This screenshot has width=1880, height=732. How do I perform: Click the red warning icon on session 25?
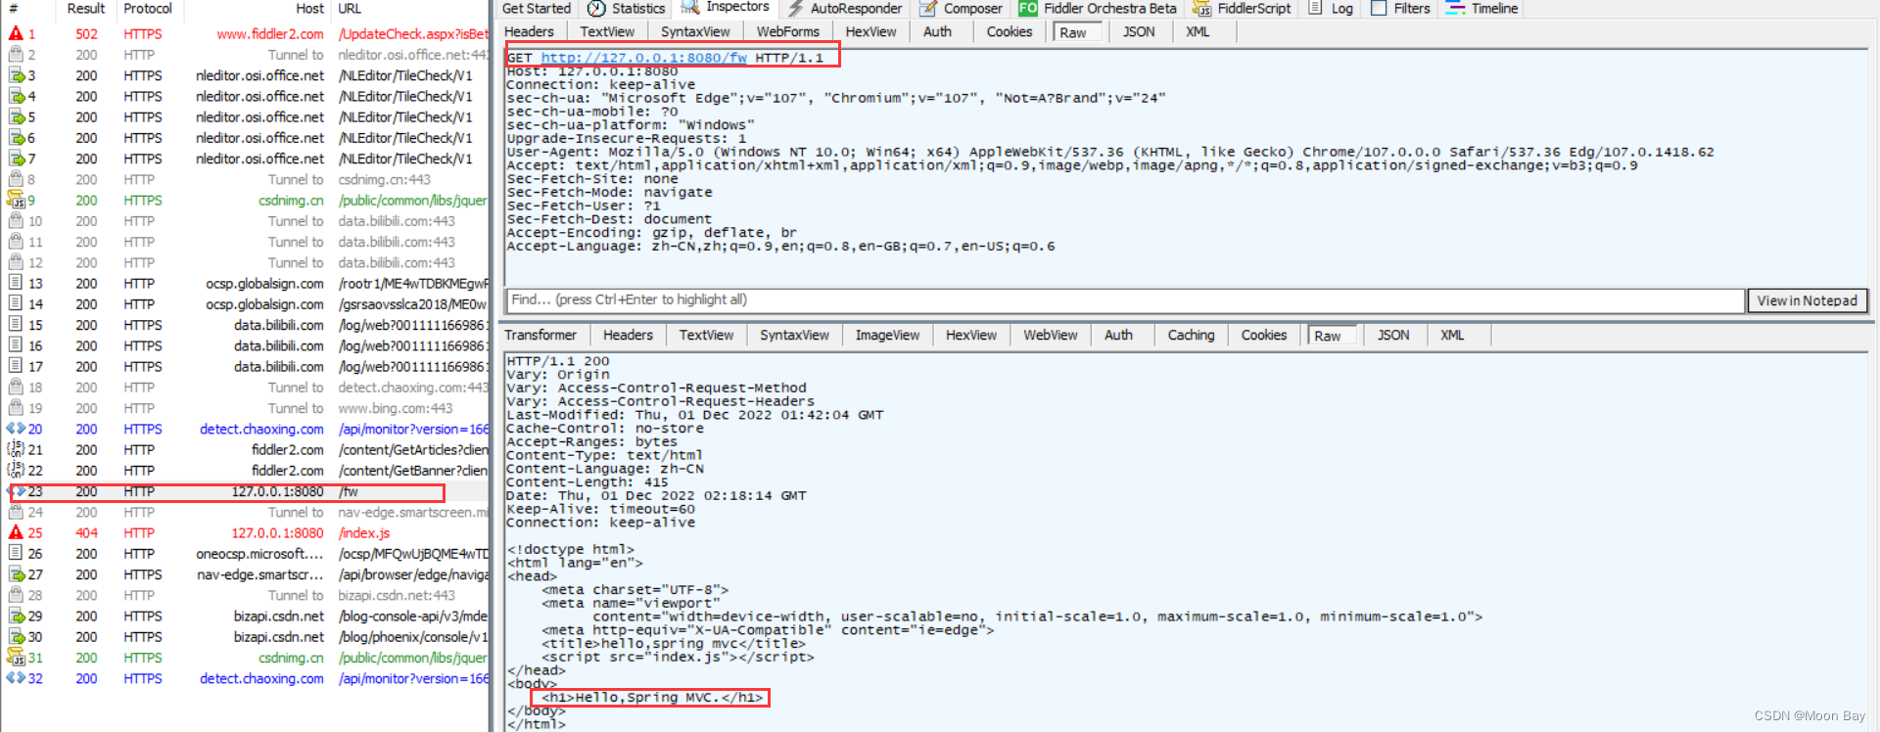coord(16,532)
